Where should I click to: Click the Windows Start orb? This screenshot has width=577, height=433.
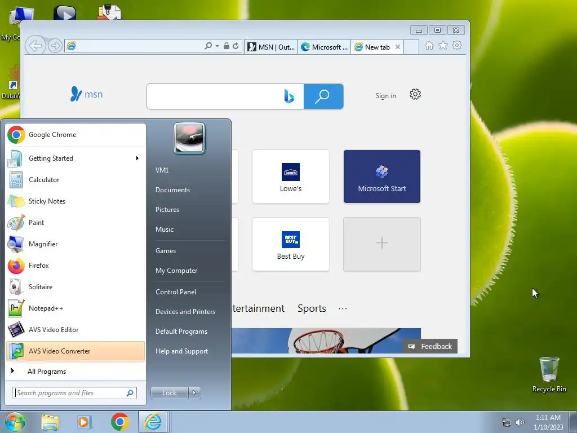pos(15,422)
